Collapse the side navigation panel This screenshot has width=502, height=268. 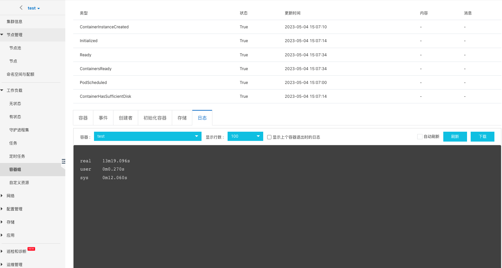pyautogui.click(x=63, y=161)
